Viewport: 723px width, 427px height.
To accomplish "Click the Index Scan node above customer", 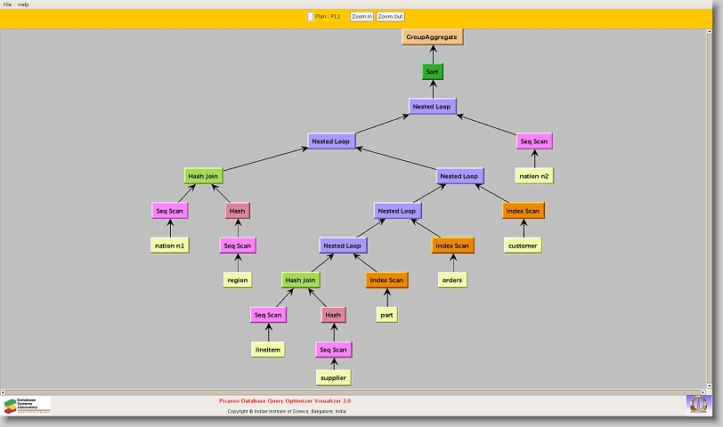I will (523, 211).
